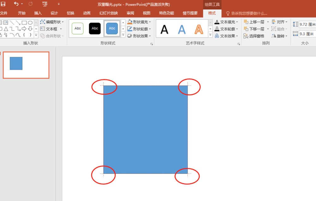Select the elbow connector shape
316x201 pixels.
[12, 29]
